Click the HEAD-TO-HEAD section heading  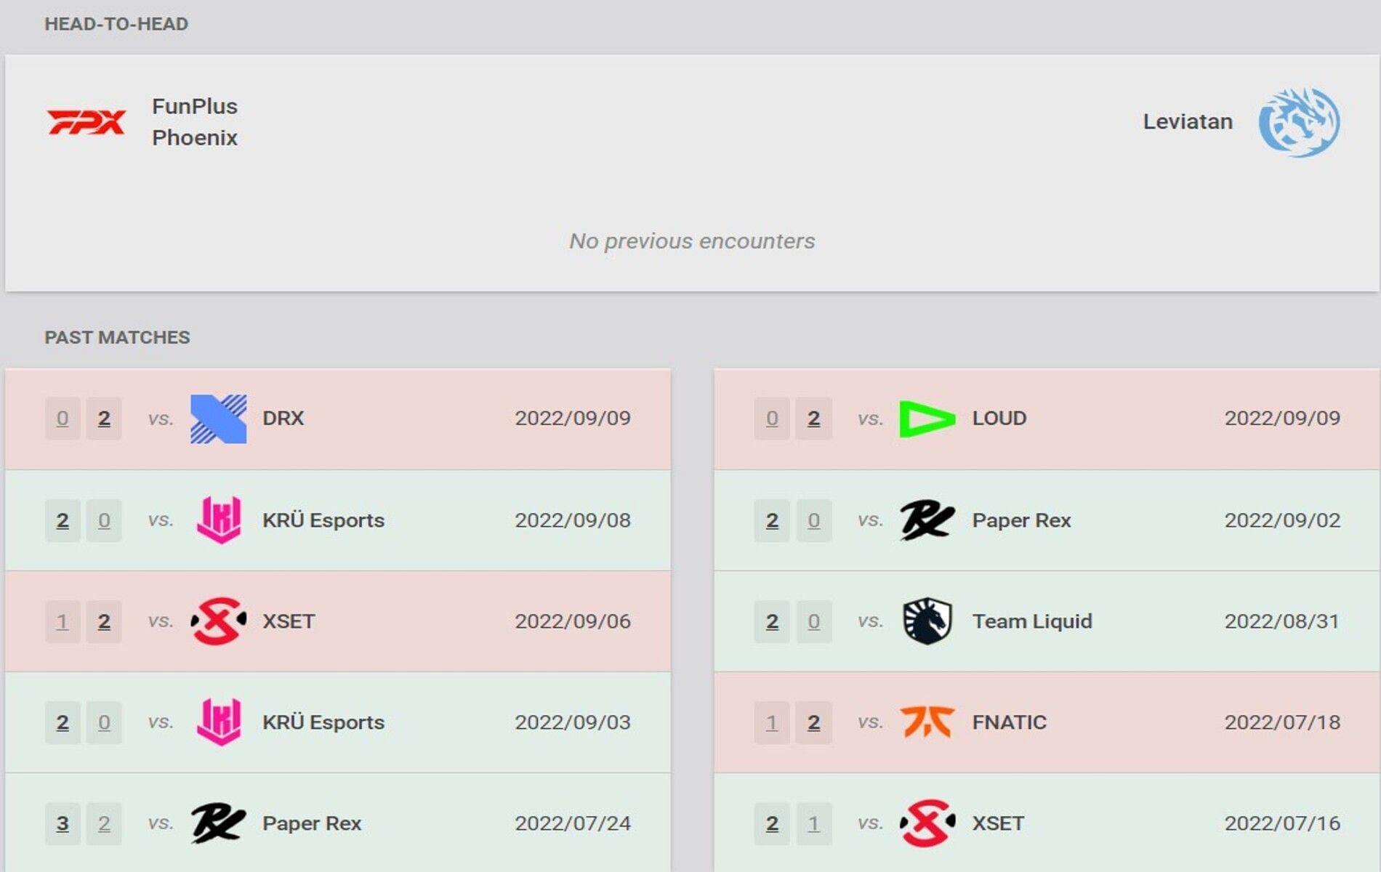[116, 24]
